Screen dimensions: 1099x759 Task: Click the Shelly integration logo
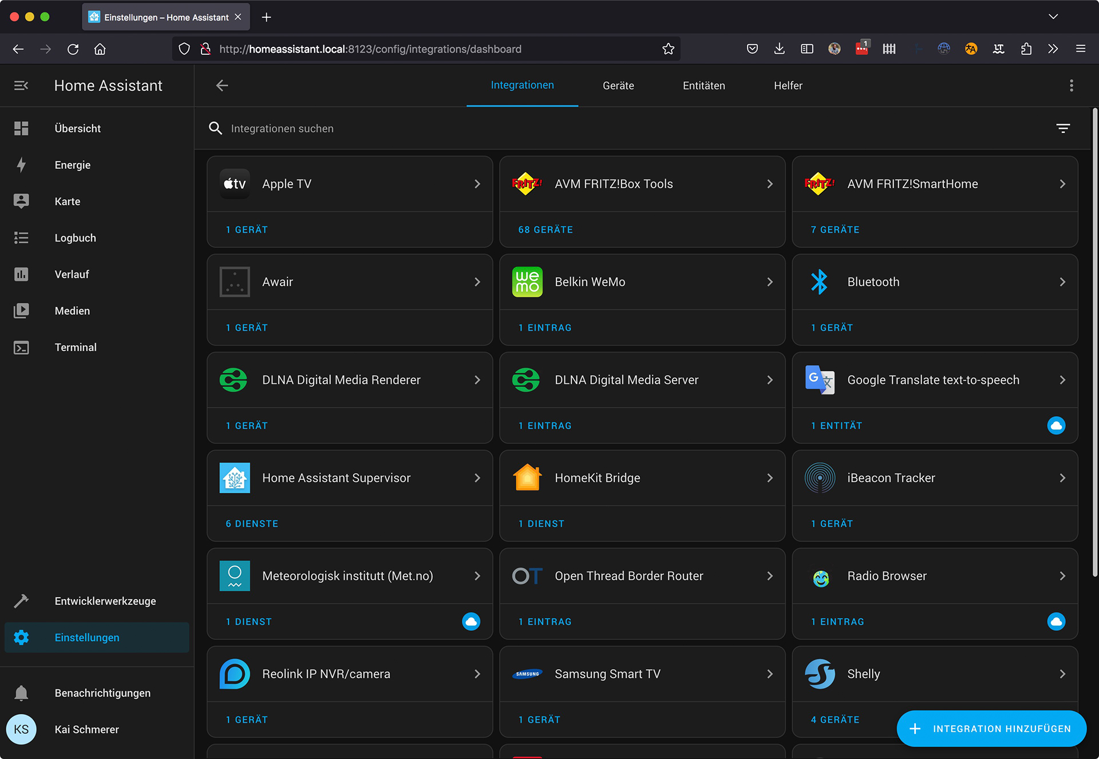819,674
